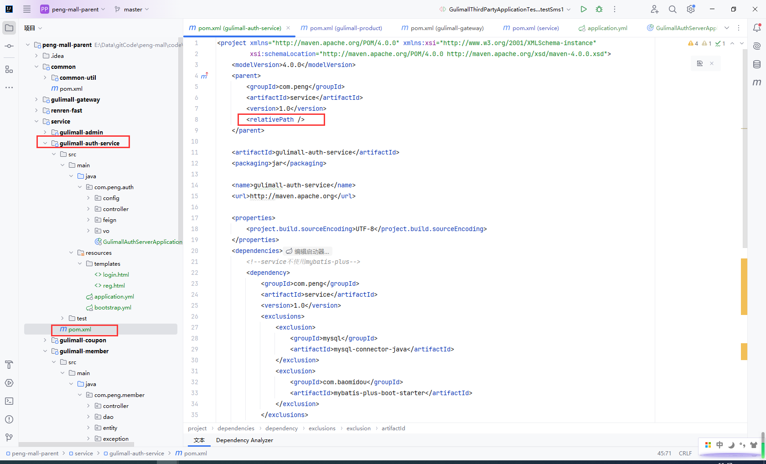The width and height of the screenshot is (766, 464).
Task: Debug the testSms1 configuration
Action: 599,9
